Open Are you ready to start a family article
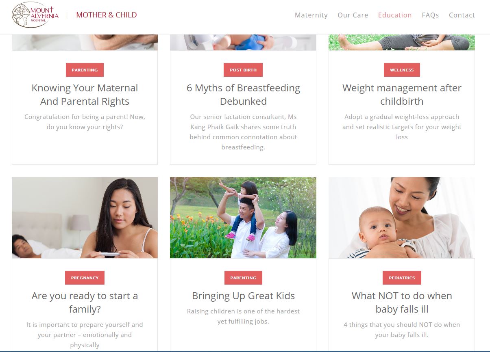The image size is (490, 352). pyautogui.click(x=85, y=302)
